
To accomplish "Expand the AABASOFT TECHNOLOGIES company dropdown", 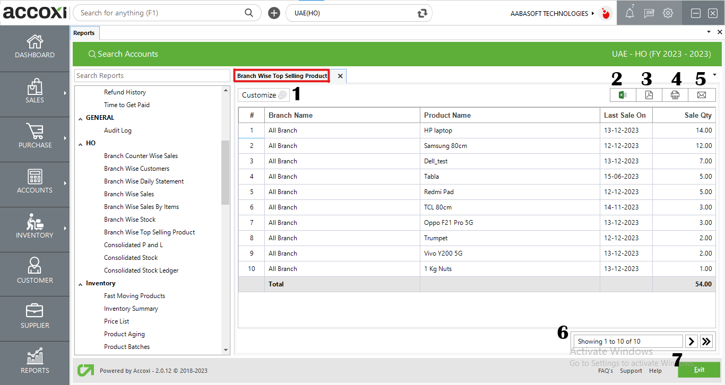I will point(593,13).
